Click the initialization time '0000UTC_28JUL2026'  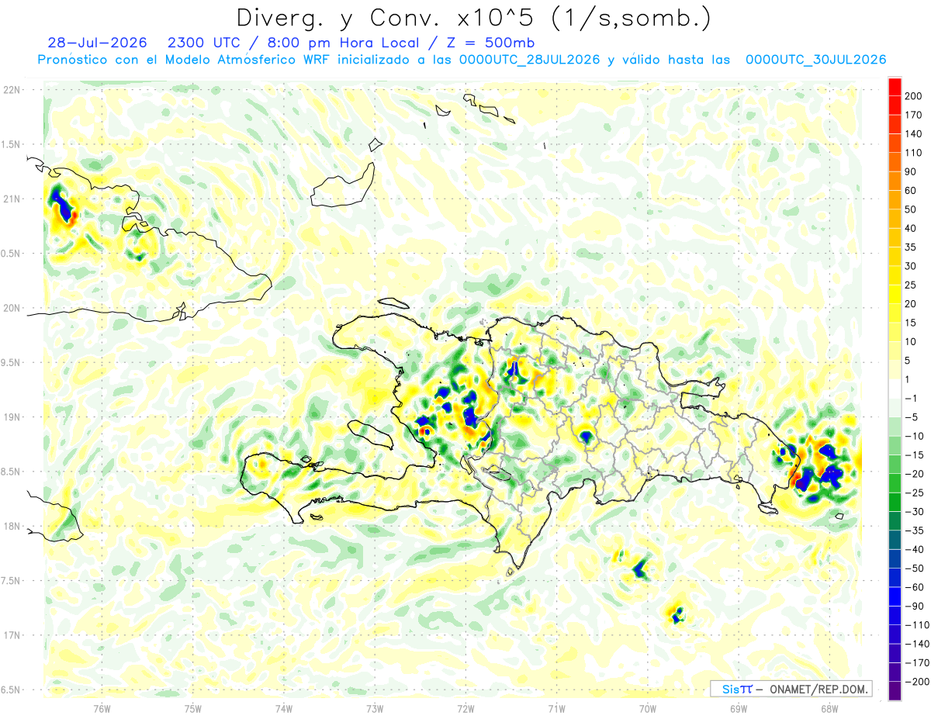530,60
